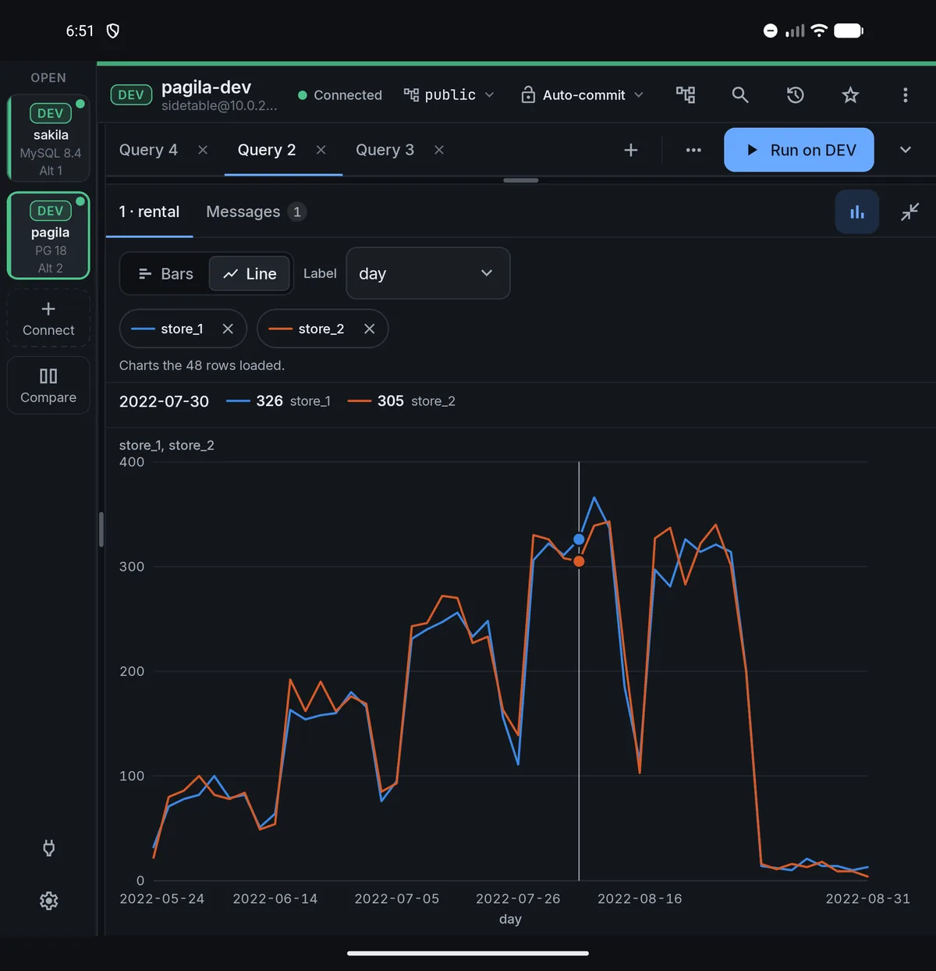Expand the Run options chevron

click(906, 150)
